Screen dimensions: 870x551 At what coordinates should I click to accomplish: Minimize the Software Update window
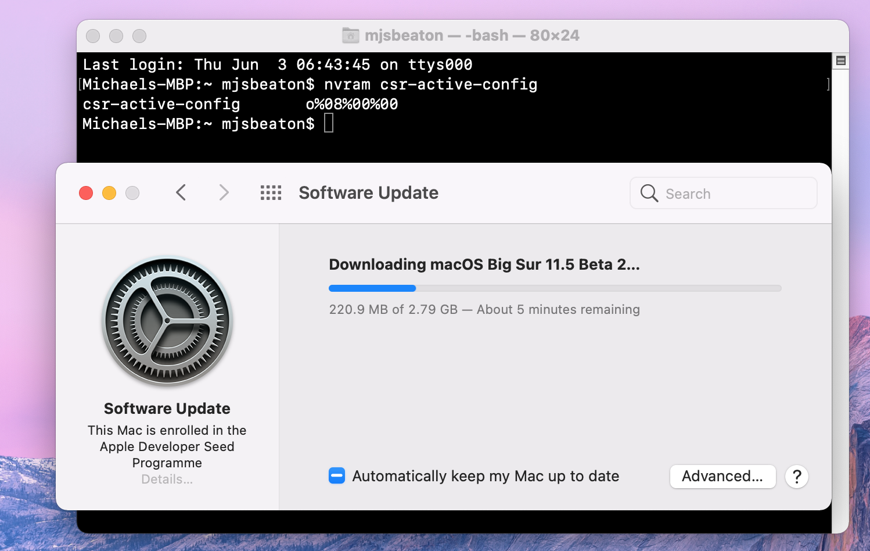pyautogui.click(x=109, y=193)
